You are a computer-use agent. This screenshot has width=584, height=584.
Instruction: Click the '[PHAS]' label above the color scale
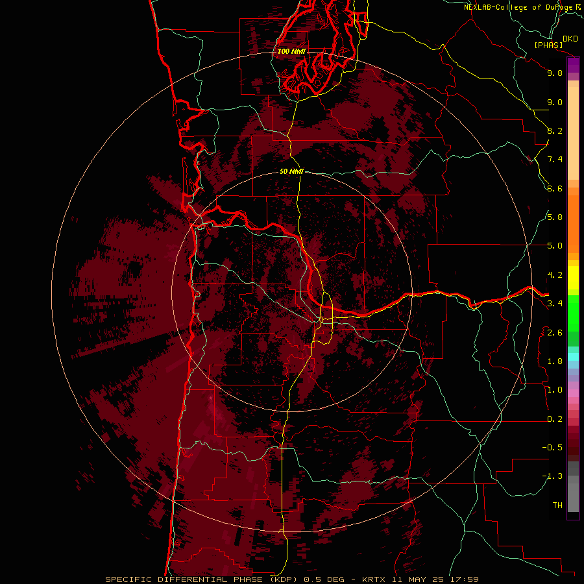(548, 45)
